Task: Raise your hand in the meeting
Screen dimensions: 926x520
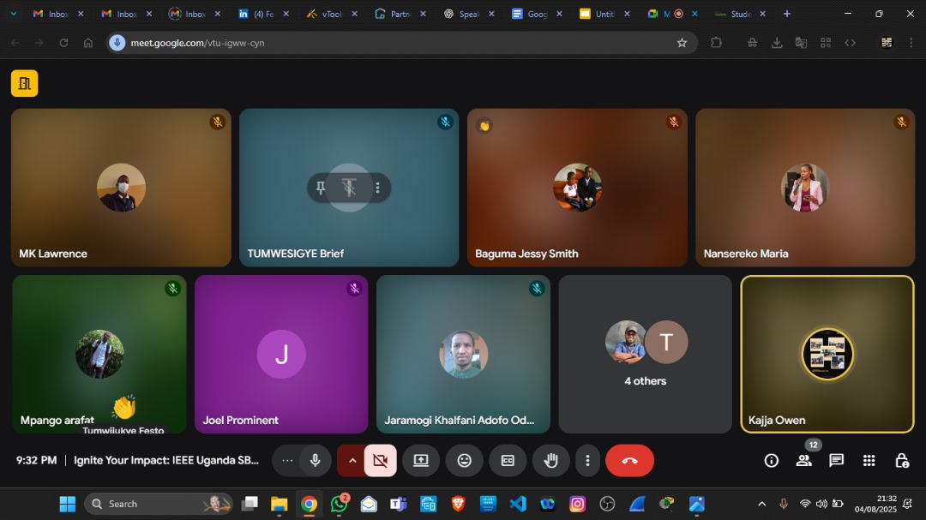Action: click(x=551, y=461)
